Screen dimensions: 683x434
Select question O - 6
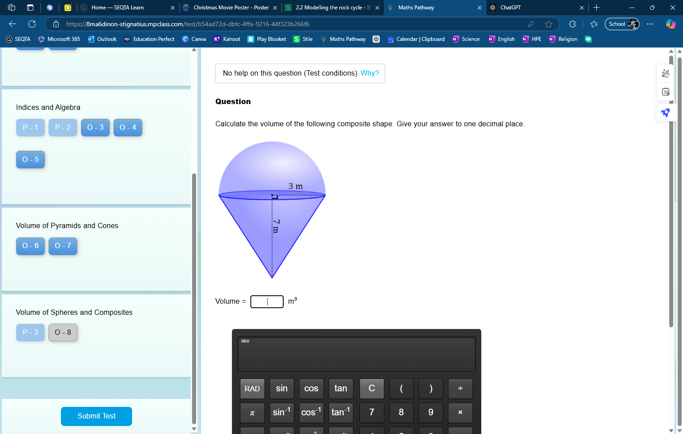point(31,246)
